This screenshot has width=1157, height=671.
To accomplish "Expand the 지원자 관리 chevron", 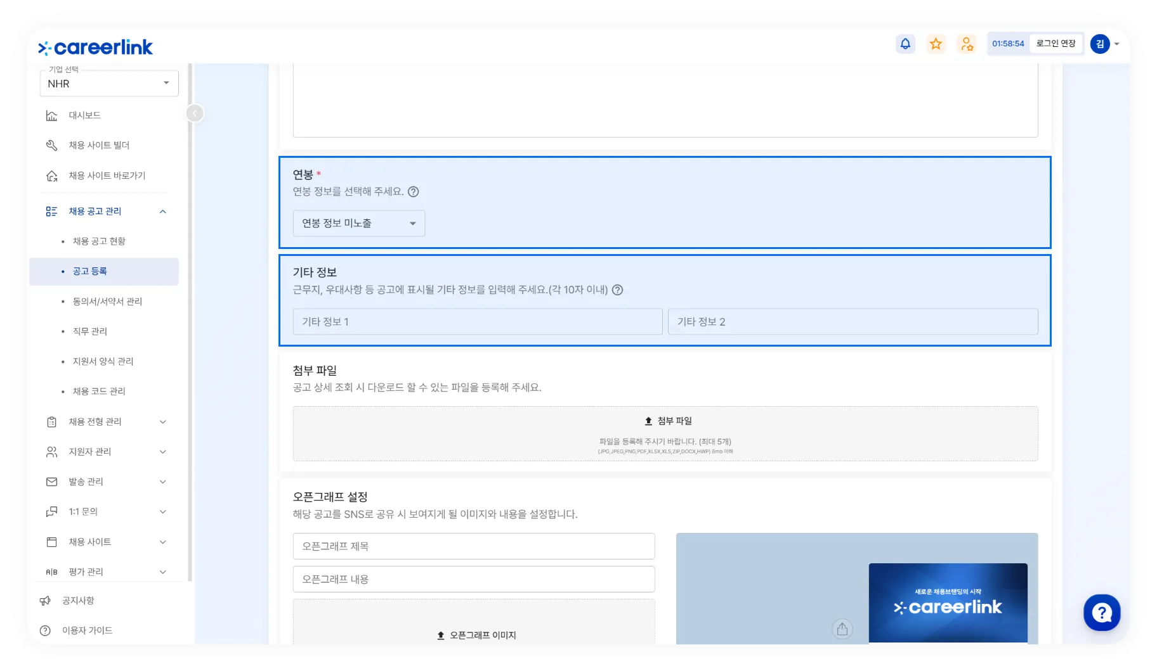I will [x=163, y=452].
